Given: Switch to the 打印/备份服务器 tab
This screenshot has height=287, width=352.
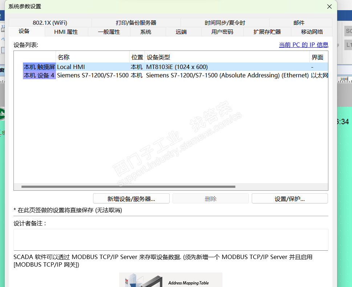Looking at the screenshot, I should pyautogui.click(x=136, y=23).
